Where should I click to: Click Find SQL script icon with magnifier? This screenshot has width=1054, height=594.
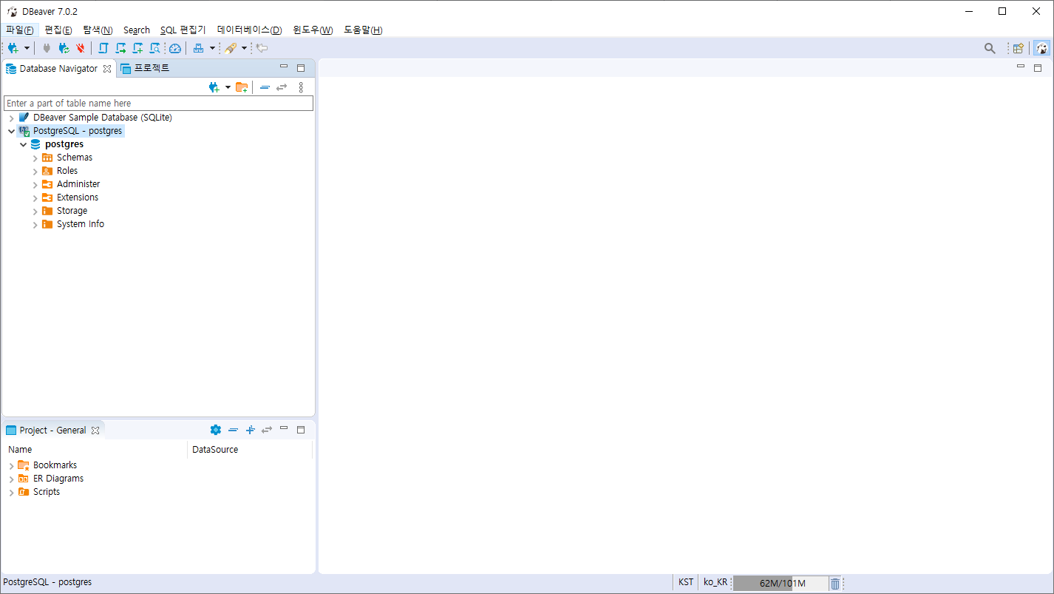[x=154, y=48]
